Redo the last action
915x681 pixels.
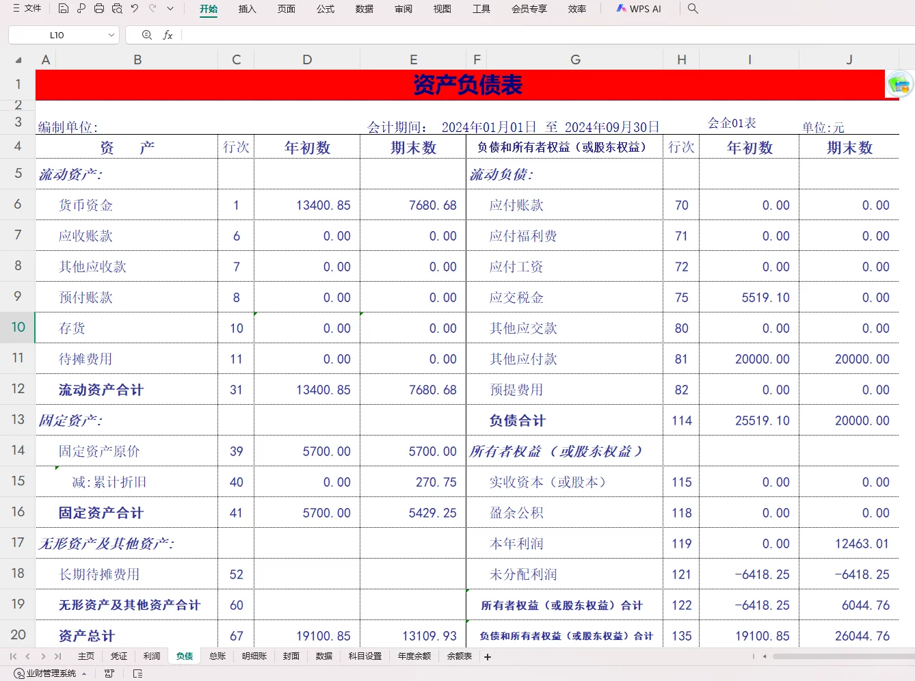(x=152, y=8)
